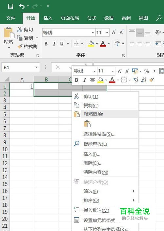Viewport: 164px width, 231px height.
Task: Choose 删除(D)... in context menu
Action: (x=105, y=163)
